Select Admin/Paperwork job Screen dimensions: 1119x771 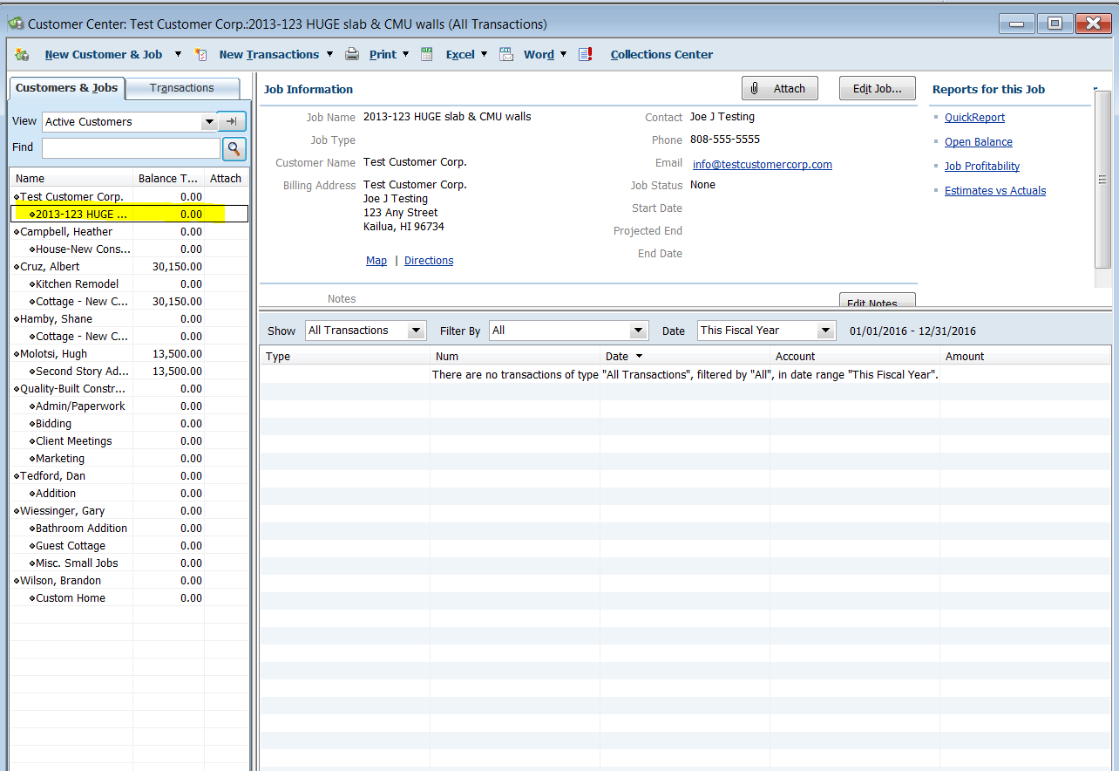80,406
